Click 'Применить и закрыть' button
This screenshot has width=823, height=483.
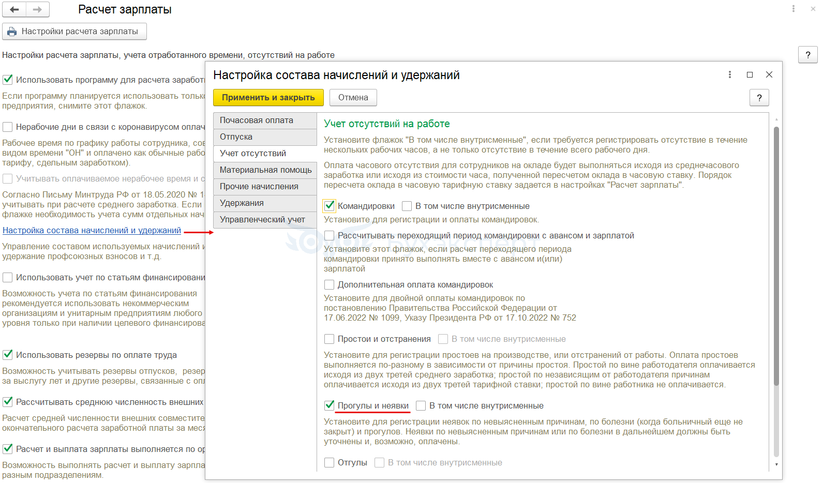[x=268, y=97]
